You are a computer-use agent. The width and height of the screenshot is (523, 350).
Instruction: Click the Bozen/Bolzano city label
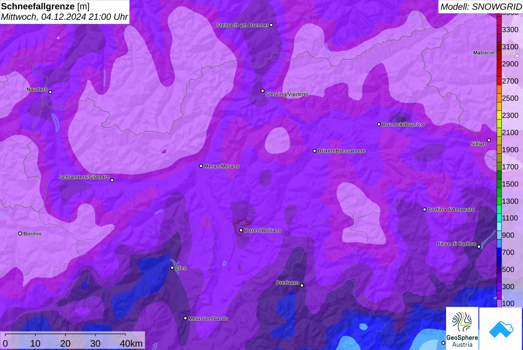pyautogui.click(x=263, y=231)
